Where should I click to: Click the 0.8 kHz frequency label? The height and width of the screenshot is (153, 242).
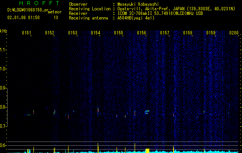tap(3, 107)
